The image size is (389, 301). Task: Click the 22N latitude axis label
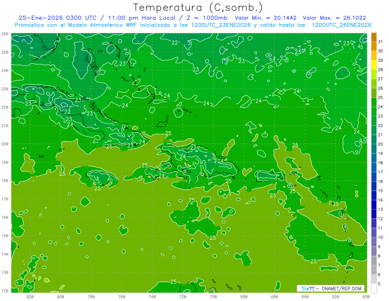point(5,107)
